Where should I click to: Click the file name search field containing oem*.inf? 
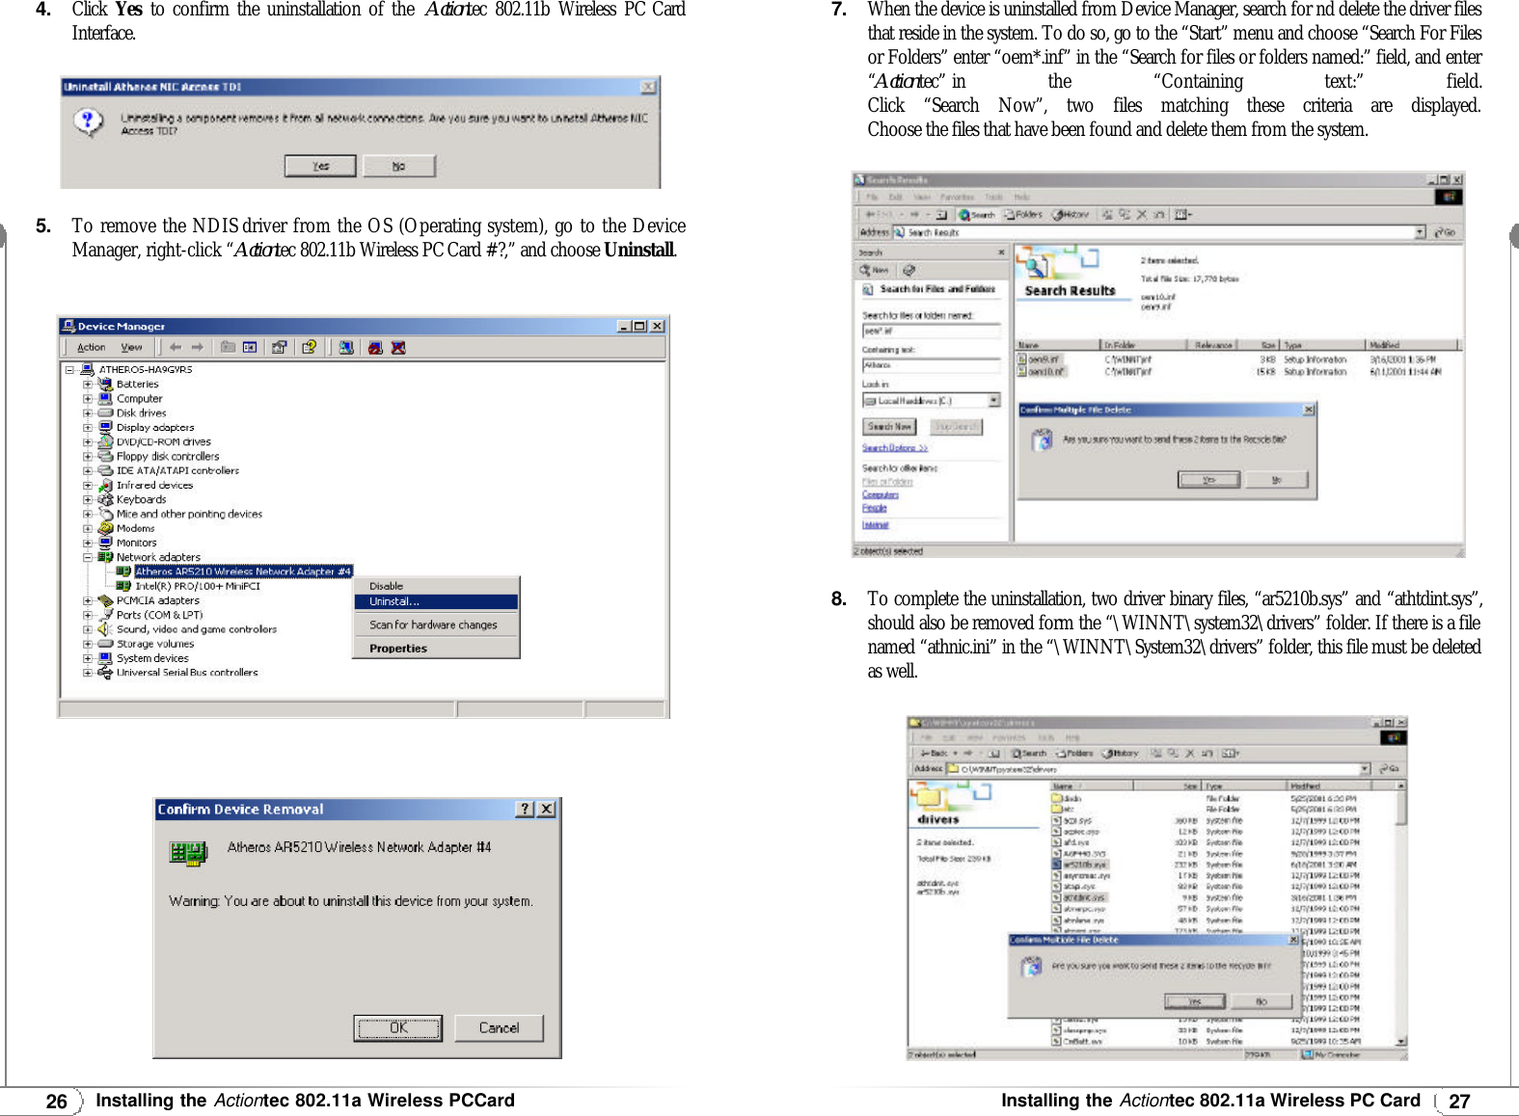[x=931, y=331]
